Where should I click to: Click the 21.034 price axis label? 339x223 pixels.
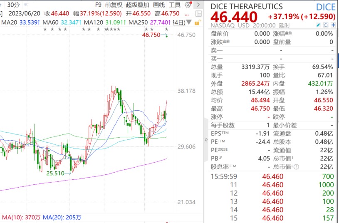pyautogui.click(x=186, y=202)
